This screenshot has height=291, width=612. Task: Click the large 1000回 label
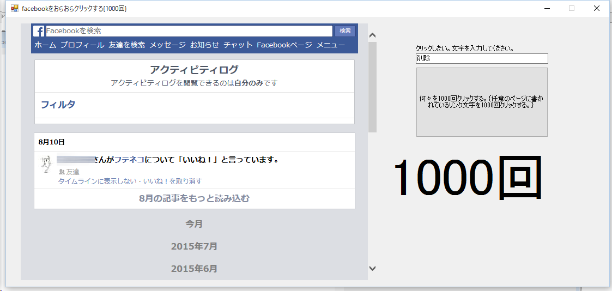(x=468, y=178)
